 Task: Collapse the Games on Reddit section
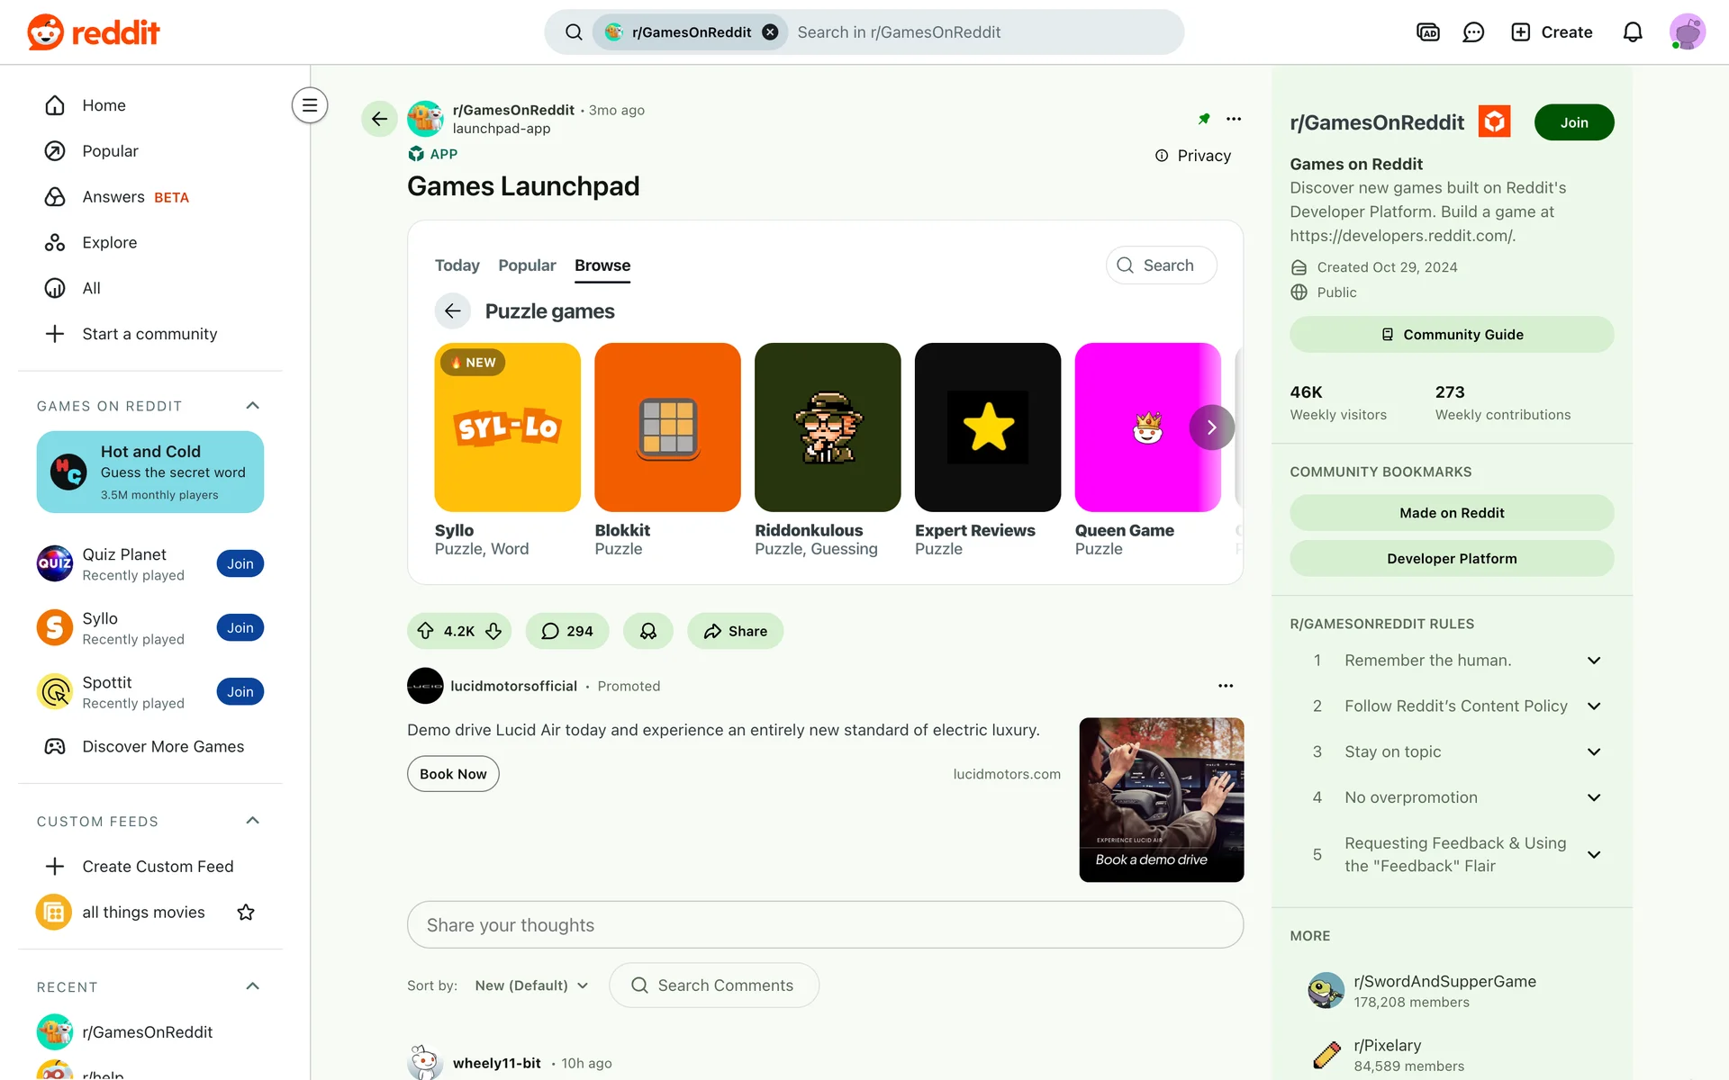(x=252, y=406)
